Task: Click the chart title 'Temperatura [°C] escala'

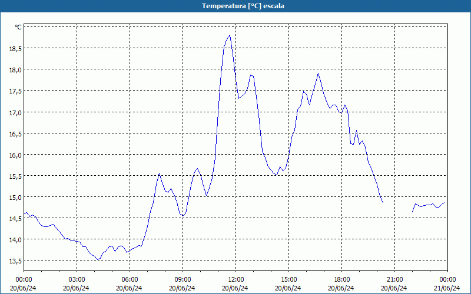Action: click(x=243, y=6)
